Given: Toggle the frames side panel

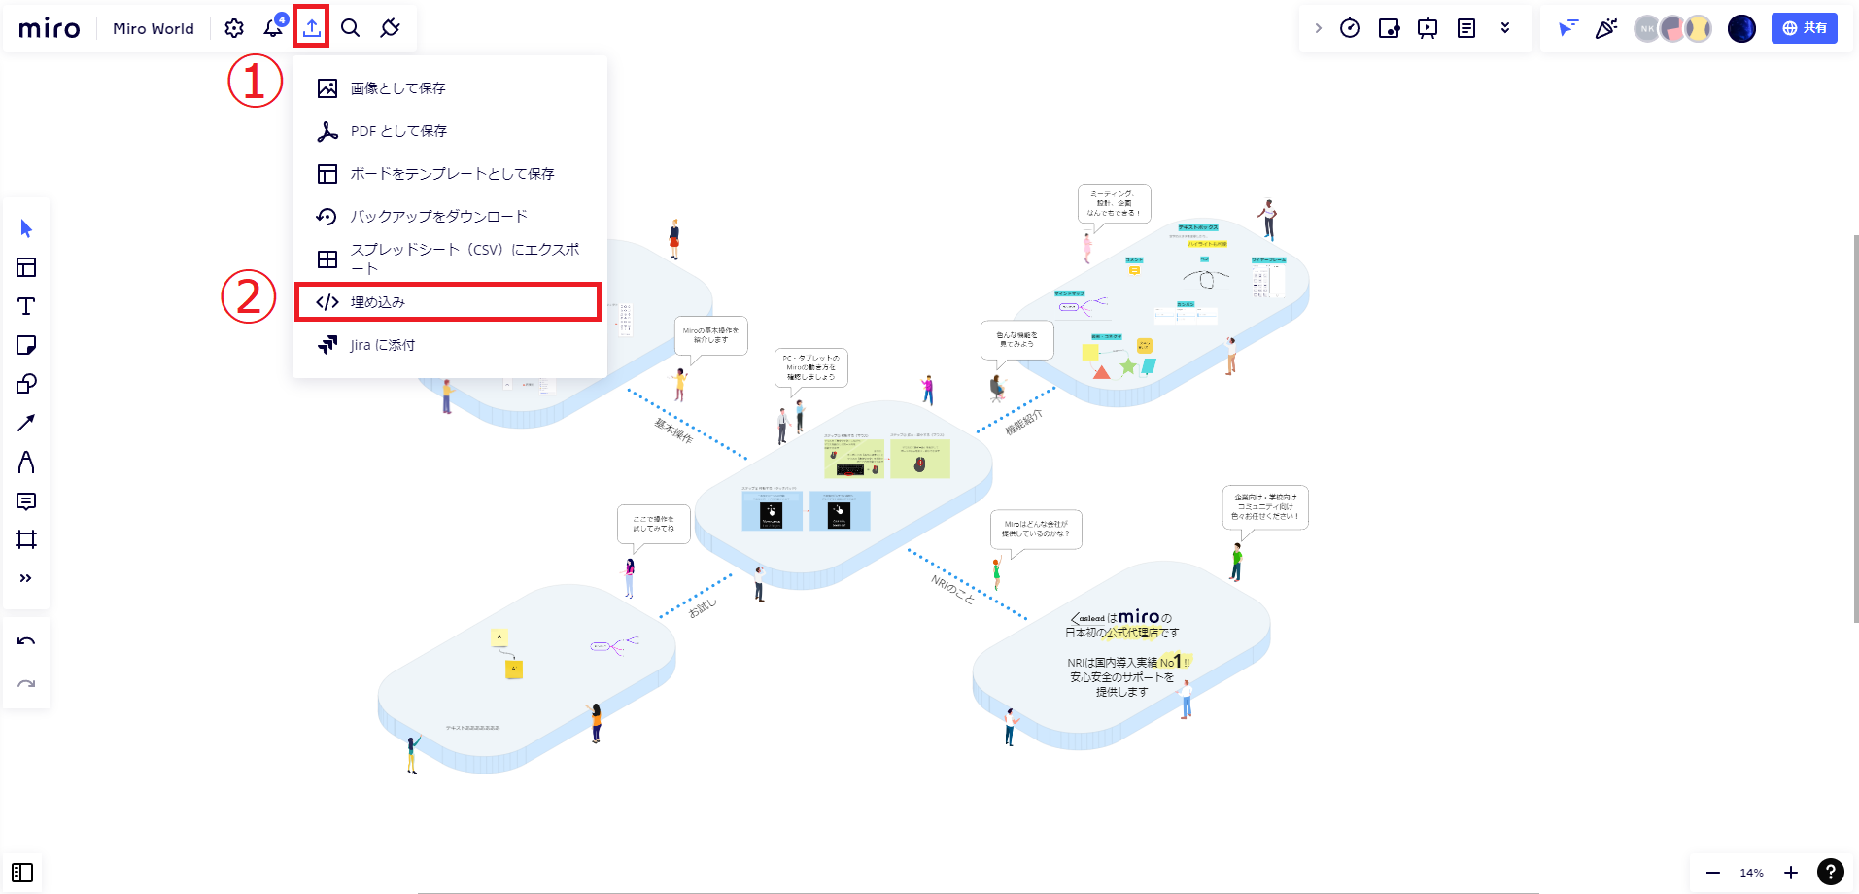Looking at the screenshot, I should pyautogui.click(x=22, y=873).
